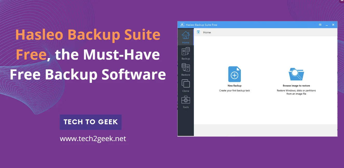This screenshot has height=168, width=344.
Task: Click the Browse image to restore folder icon
Action: point(296,74)
